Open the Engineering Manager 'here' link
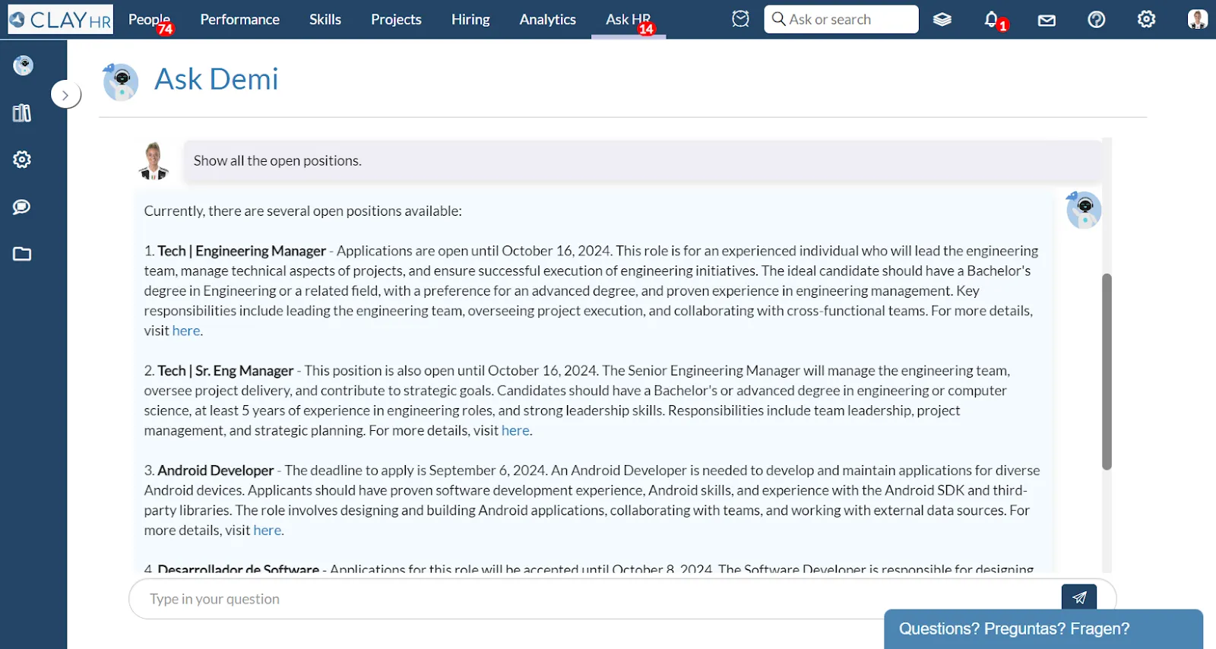 click(x=186, y=331)
